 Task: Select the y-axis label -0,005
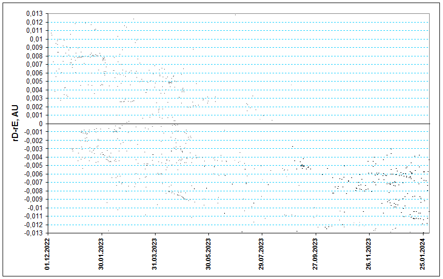[33, 166]
